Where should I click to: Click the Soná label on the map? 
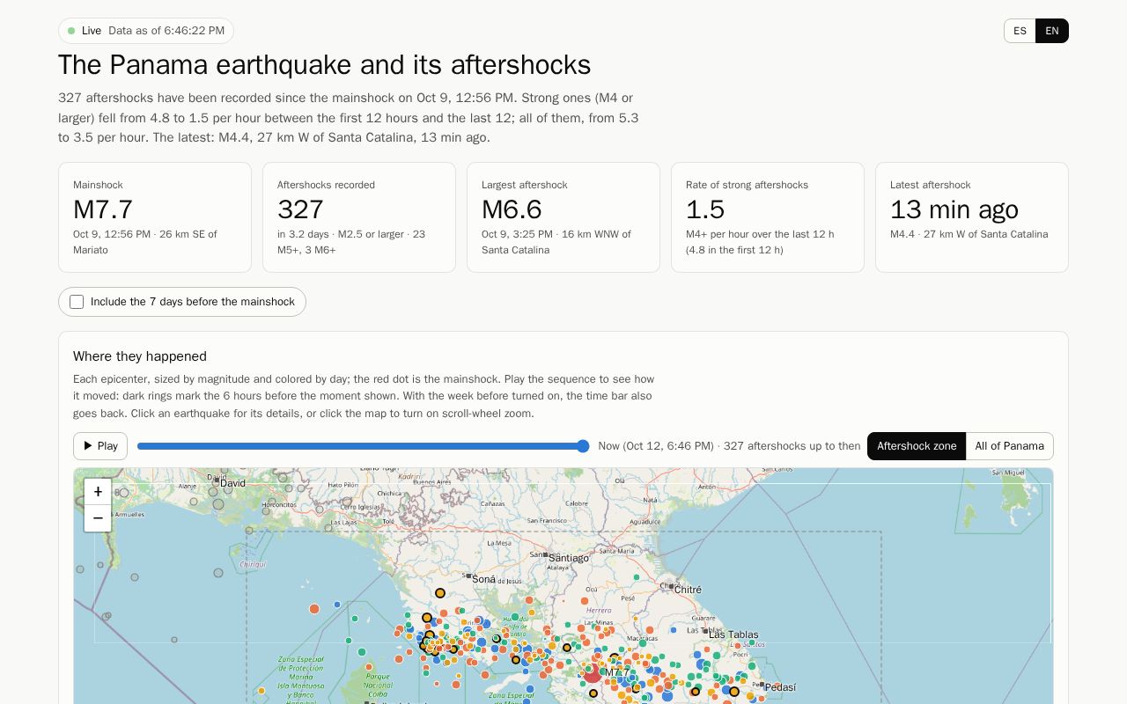coord(483,579)
